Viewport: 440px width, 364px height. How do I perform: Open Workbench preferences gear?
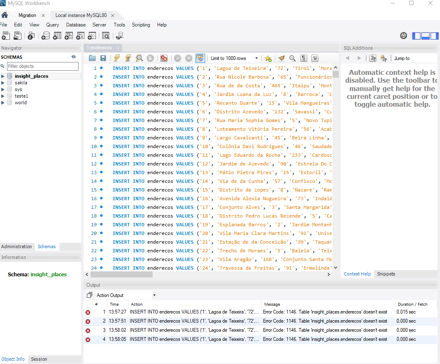404,36
